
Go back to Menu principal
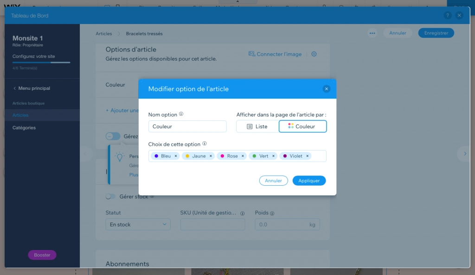[32, 88]
